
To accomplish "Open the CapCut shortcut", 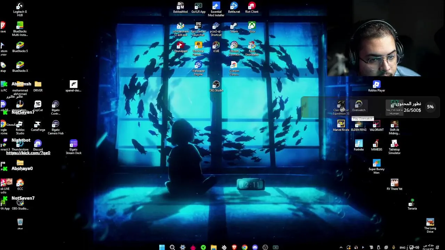I will 38,106.
